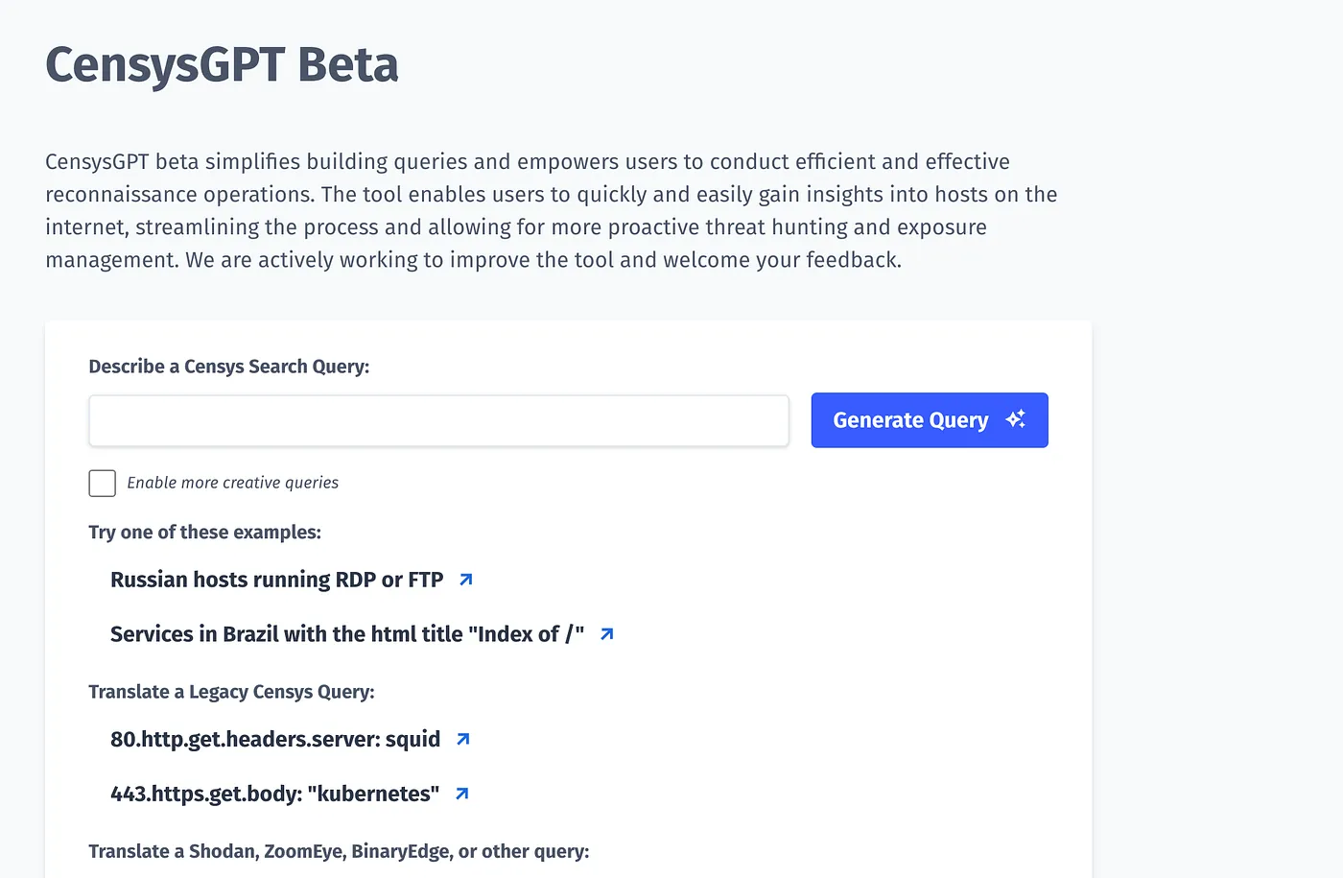Focus the Describe a Censys Search Query field
This screenshot has height=878, width=1343.
coord(439,420)
